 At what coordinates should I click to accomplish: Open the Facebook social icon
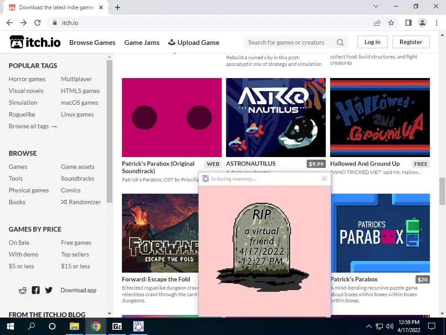coord(36,290)
